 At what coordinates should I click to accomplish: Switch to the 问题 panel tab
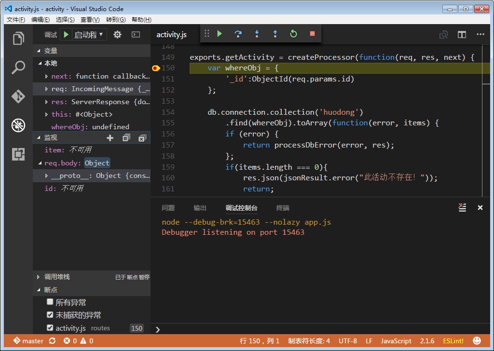point(168,208)
